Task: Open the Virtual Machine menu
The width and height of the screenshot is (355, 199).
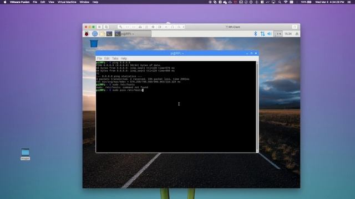Action: pos(67,2)
